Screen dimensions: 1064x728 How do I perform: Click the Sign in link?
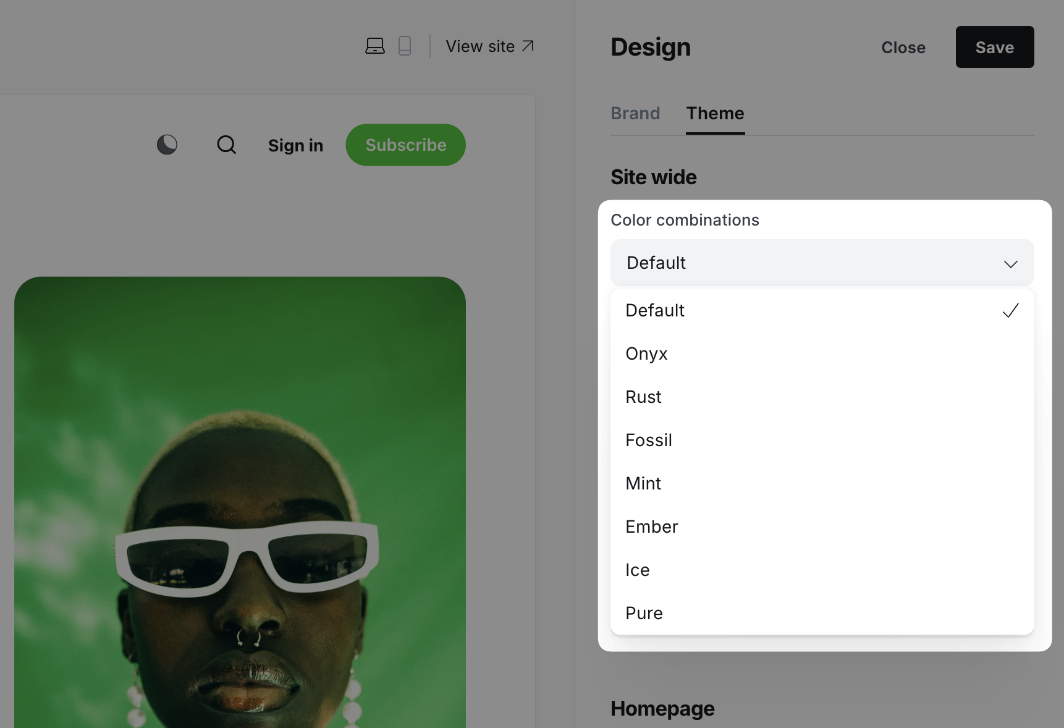(295, 145)
